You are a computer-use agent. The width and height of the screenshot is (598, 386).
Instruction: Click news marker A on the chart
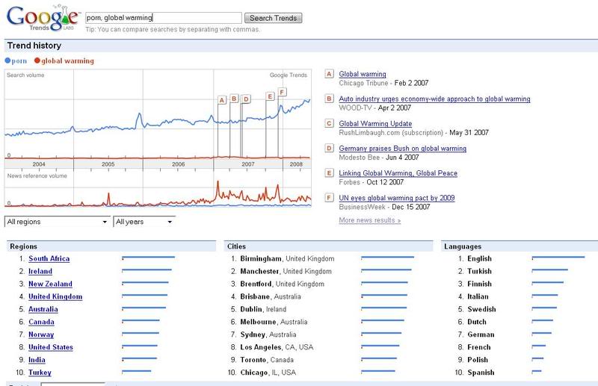tap(222, 100)
